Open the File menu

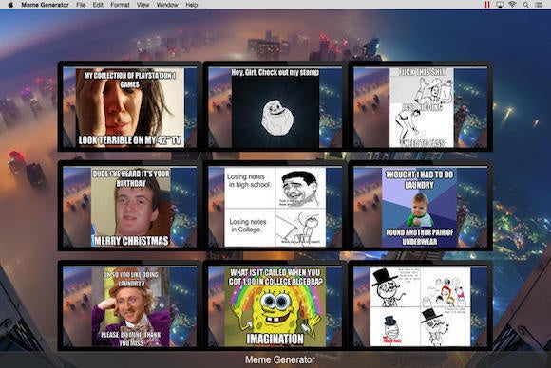coord(81,5)
